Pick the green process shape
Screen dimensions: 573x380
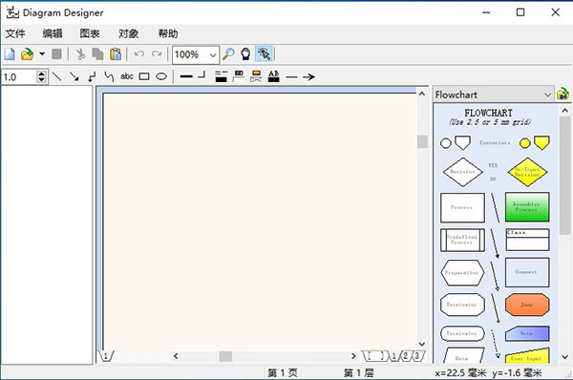[527, 207]
